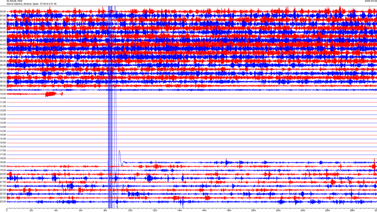Select the 10:00 trace time label
Image resolution: width=377 pixels, height=212 pixels.
3,94
